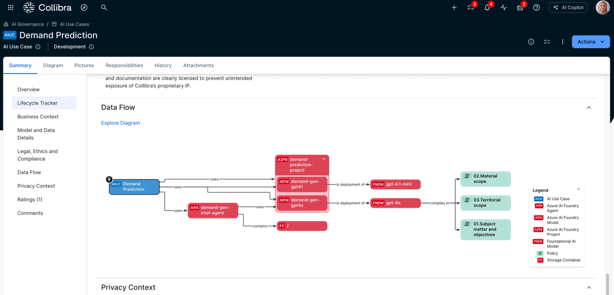
Task: Open the three-dot overflow menu near Actions
Action: 562,42
